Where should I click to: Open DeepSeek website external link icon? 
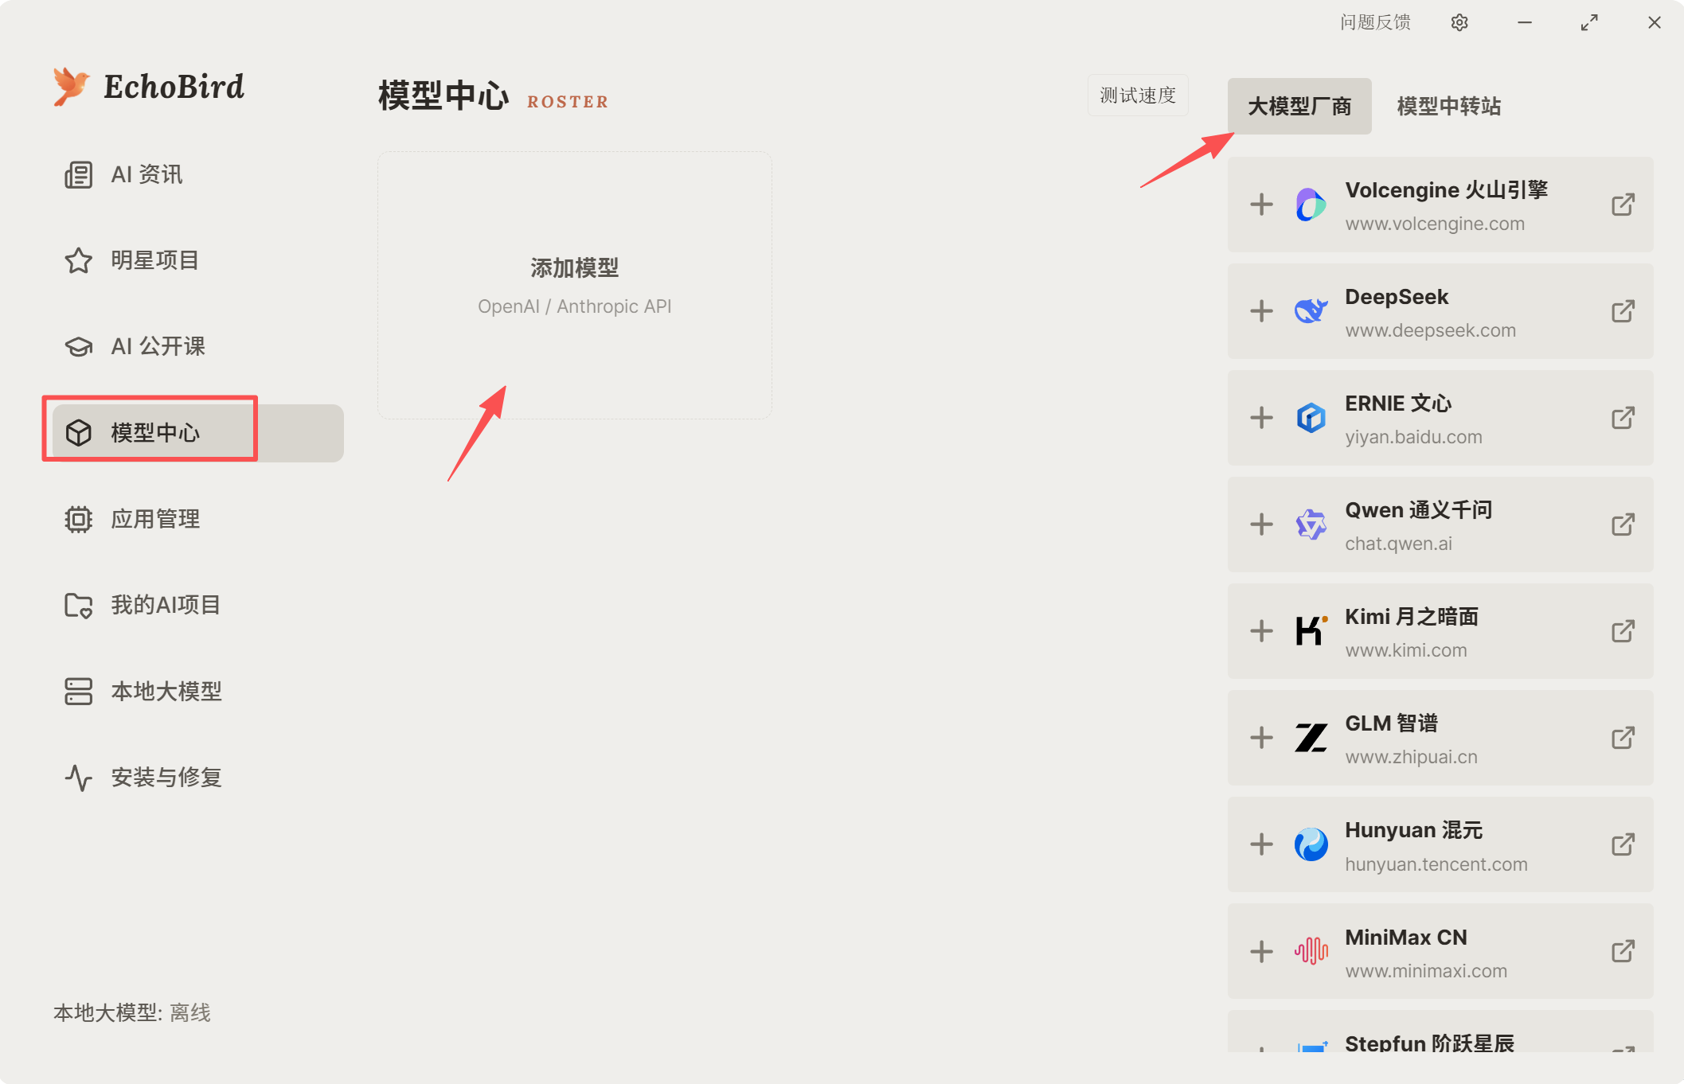pyautogui.click(x=1623, y=311)
